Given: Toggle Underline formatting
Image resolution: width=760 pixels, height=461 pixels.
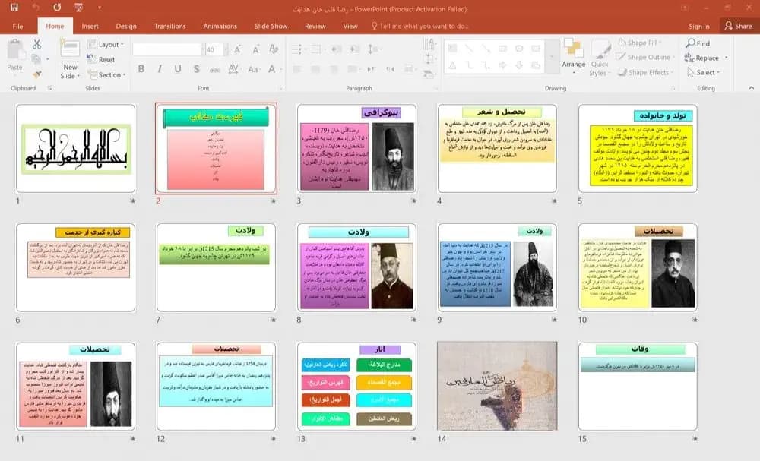Looking at the screenshot, I should [178, 69].
